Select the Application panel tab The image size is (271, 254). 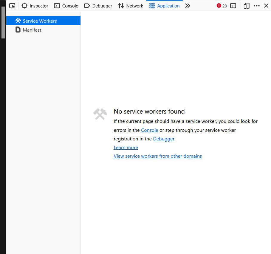(165, 6)
